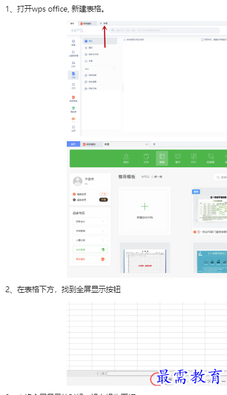Click the orange outlined activate button for Docer membership
This screenshot has height=395, width=227.
(x=103, y=194)
